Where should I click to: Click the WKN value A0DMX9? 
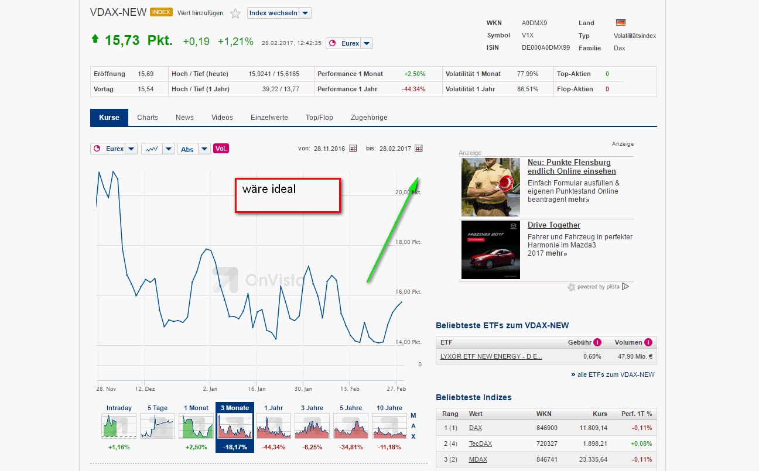coord(535,23)
